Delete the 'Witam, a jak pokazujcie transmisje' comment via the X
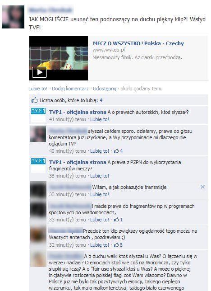The image size is (211, 291). click(x=202, y=187)
